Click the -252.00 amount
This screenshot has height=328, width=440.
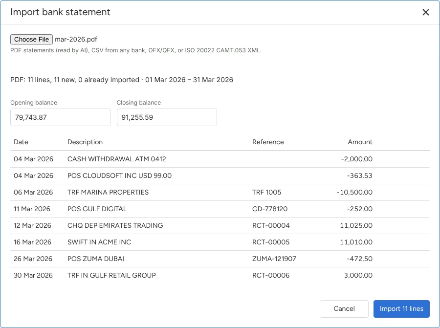click(359, 209)
